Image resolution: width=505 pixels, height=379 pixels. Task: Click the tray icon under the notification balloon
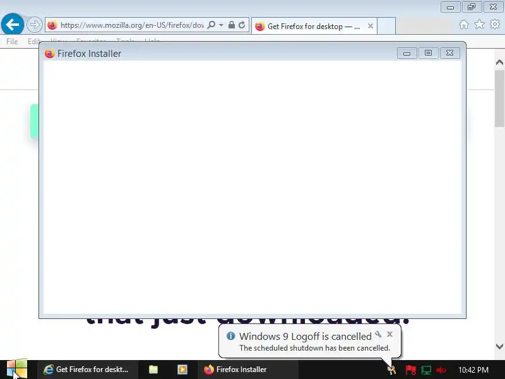pyautogui.click(x=391, y=370)
